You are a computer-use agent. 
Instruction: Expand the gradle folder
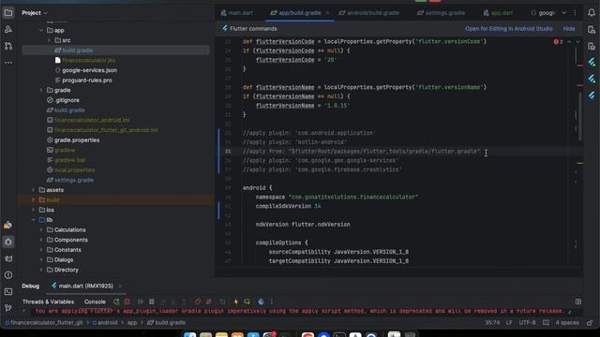(41, 90)
